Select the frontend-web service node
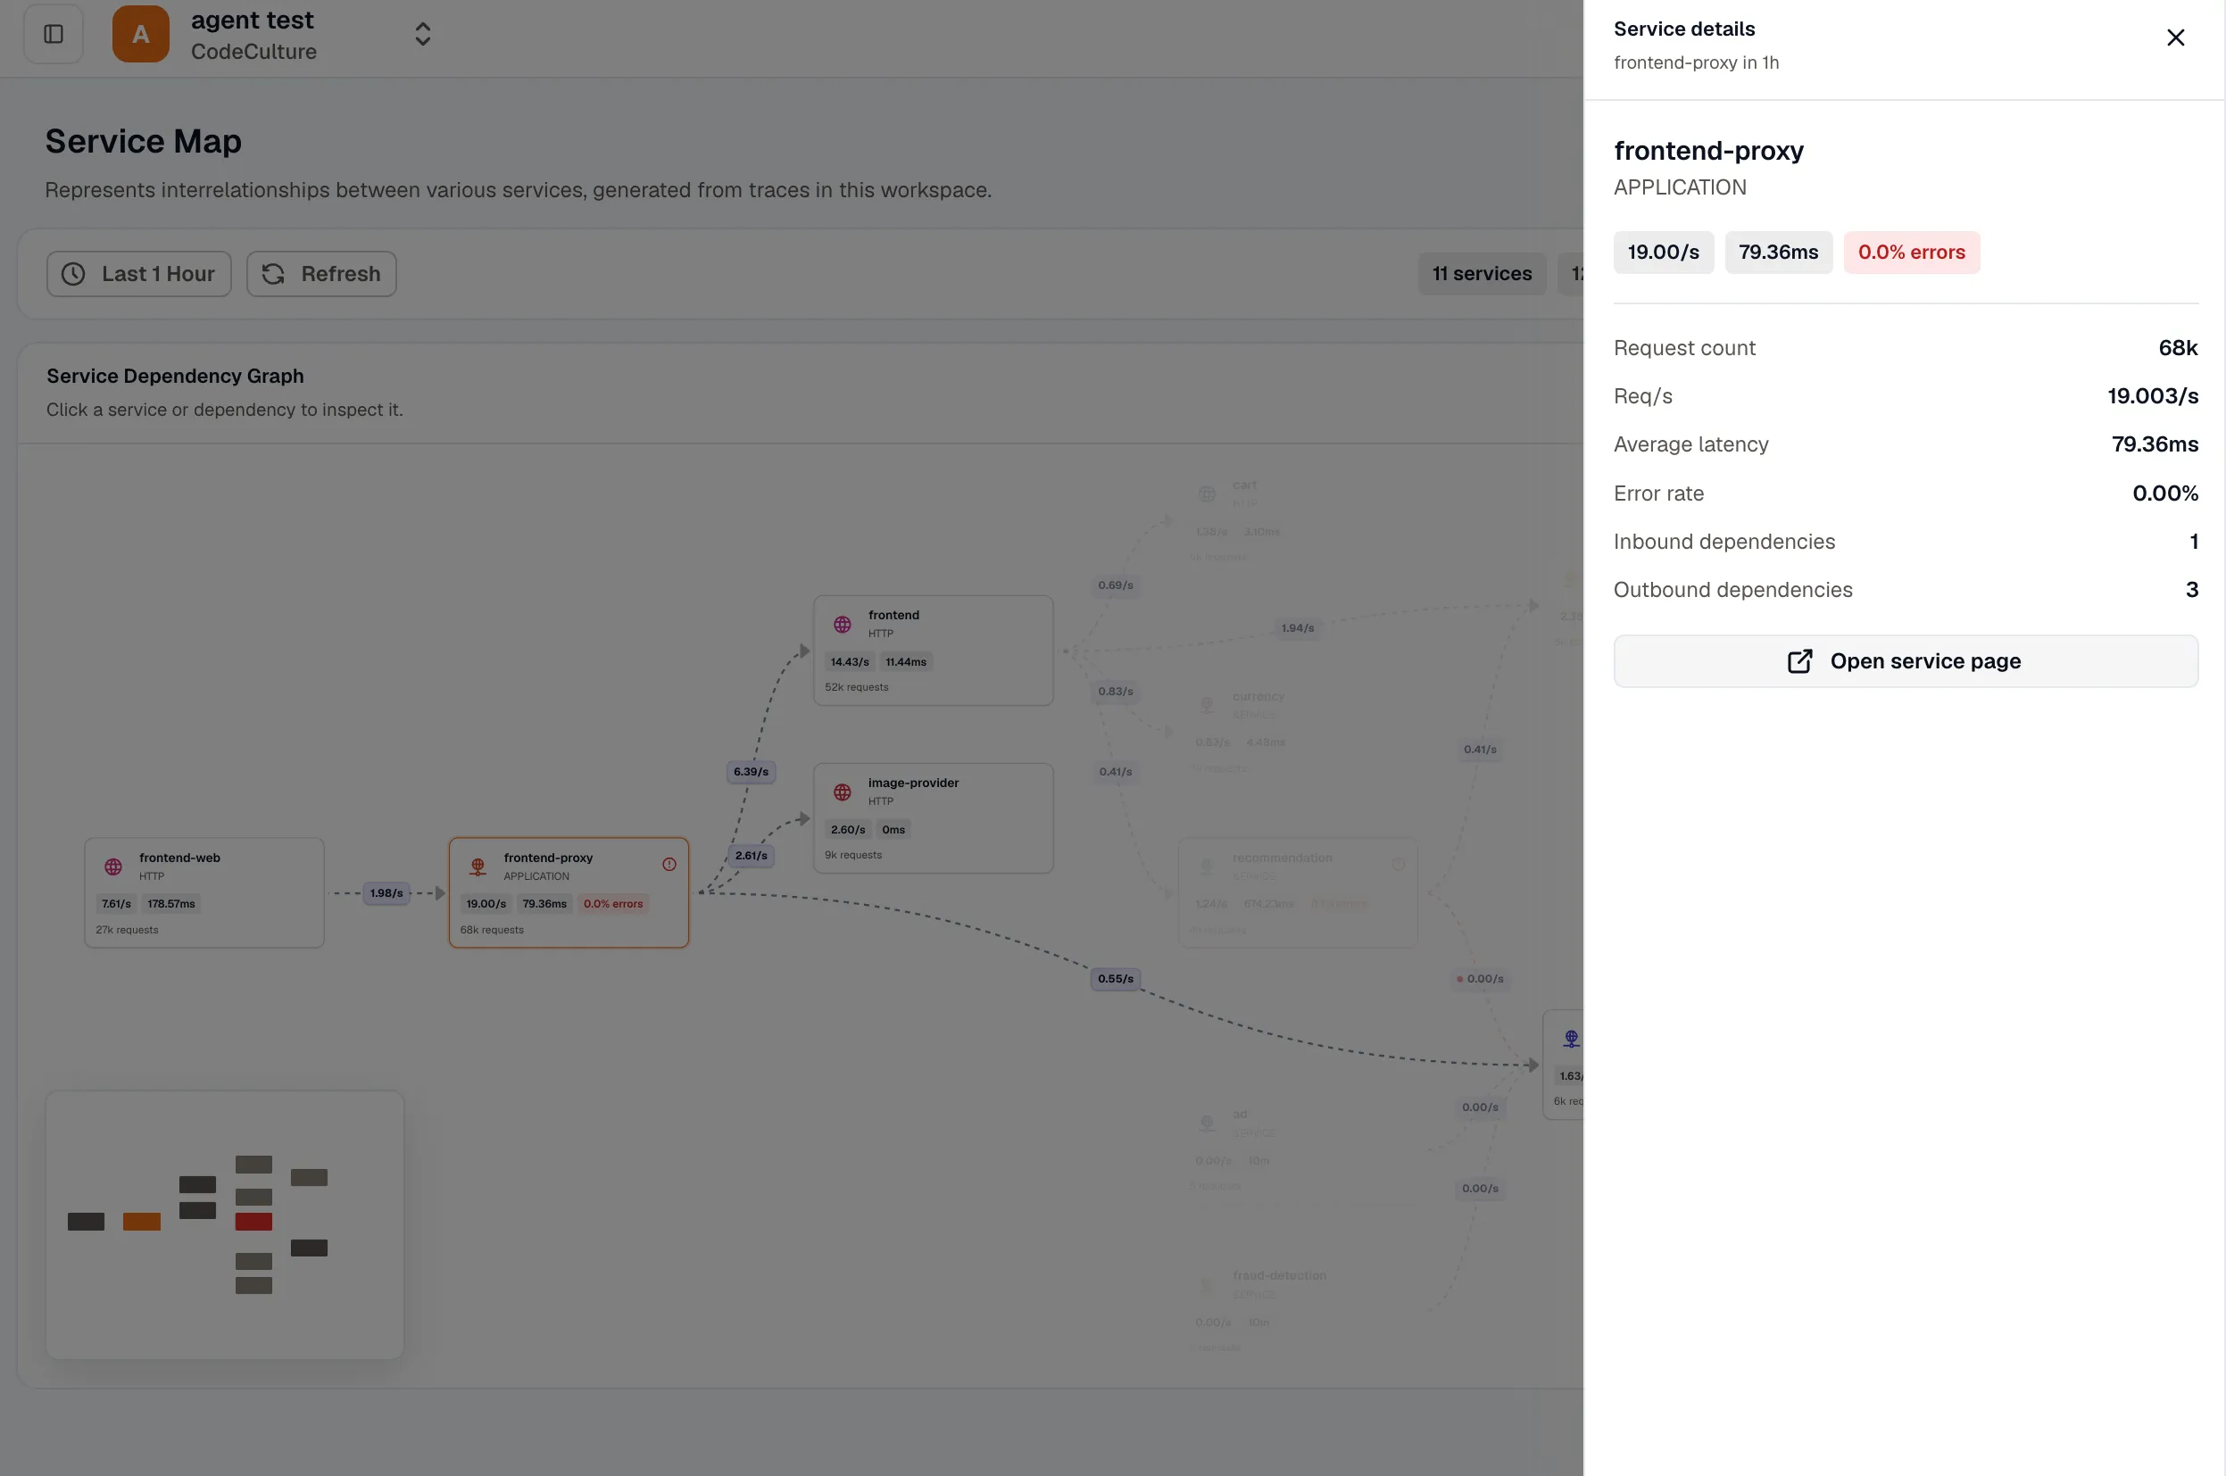 pos(204,892)
